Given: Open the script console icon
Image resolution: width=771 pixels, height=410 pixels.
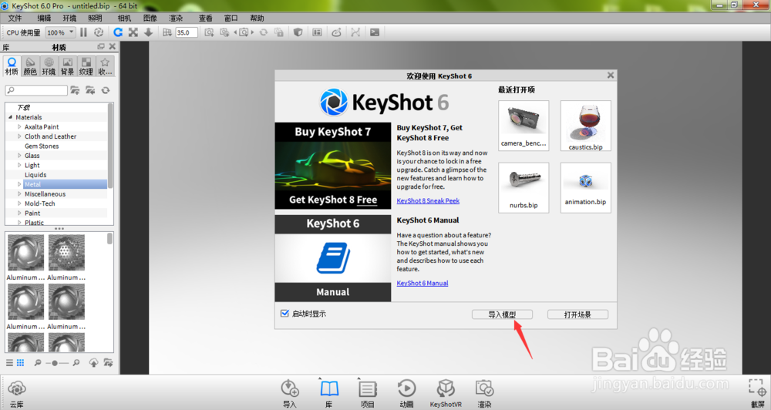Looking at the screenshot, I should (x=375, y=32).
